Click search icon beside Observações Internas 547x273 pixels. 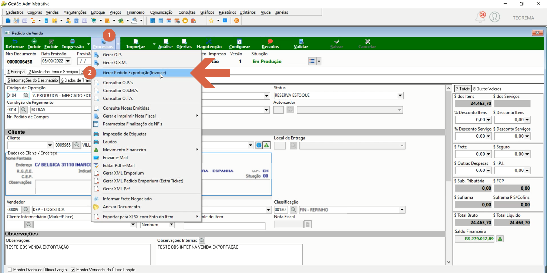[x=202, y=240]
